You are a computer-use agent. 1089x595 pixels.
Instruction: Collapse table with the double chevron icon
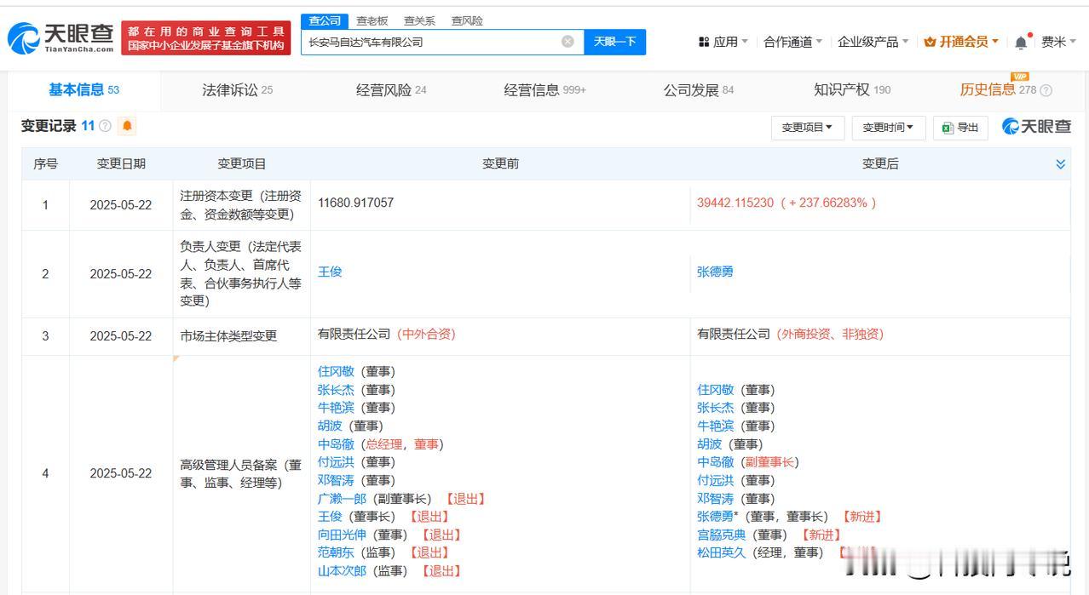1061,164
